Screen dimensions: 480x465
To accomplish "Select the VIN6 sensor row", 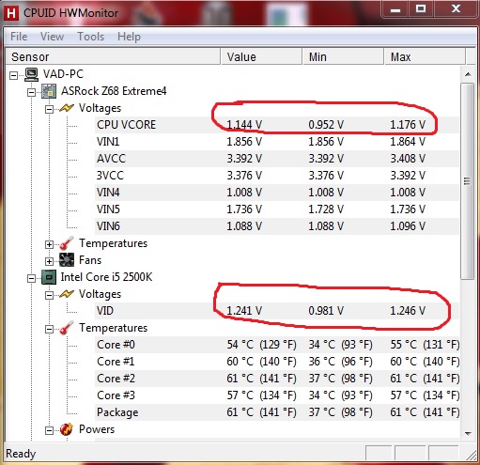I will pos(277,226).
